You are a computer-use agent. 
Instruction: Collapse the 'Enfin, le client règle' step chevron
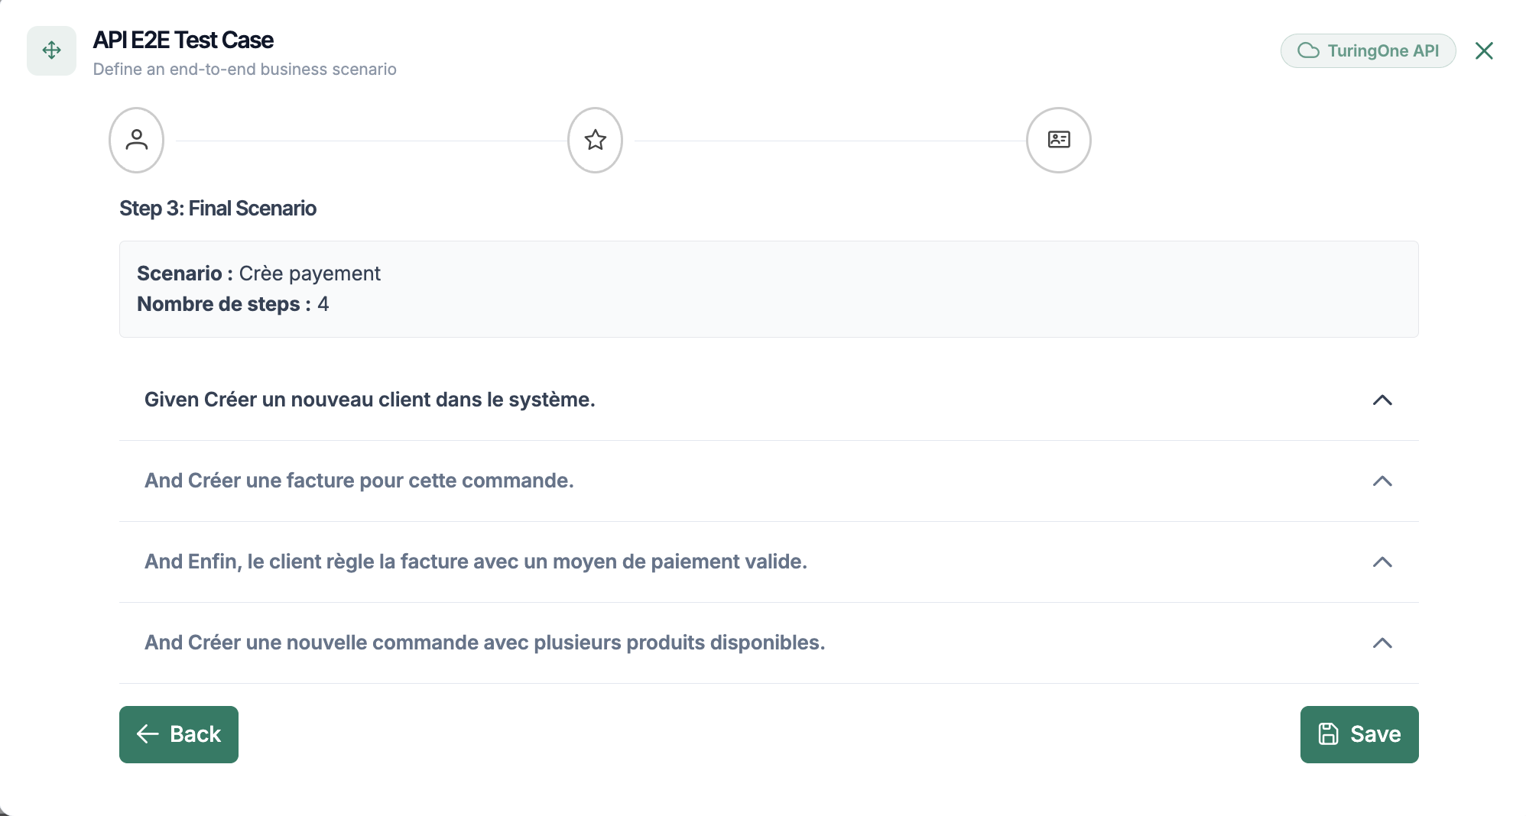click(x=1382, y=562)
